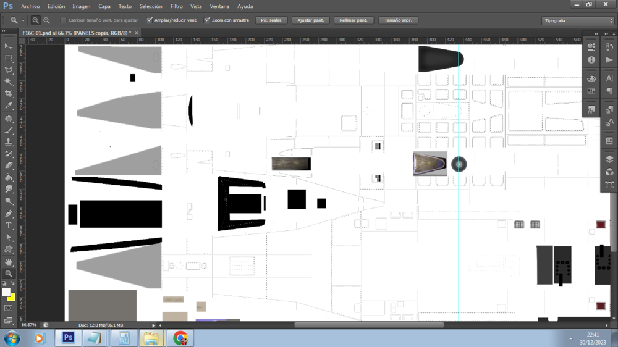Open the Imagen menu
The height and width of the screenshot is (347, 618).
coord(81,6)
